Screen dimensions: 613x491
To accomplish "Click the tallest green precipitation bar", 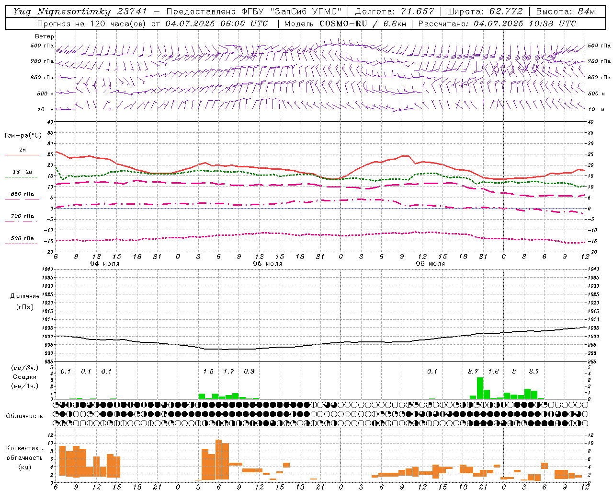I will [480, 388].
